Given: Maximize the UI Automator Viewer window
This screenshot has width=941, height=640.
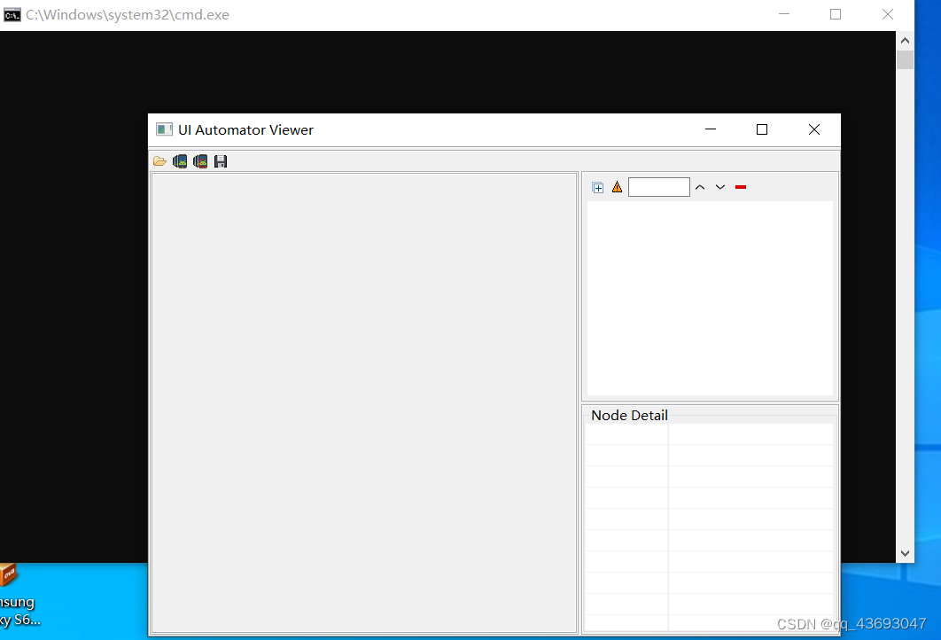Looking at the screenshot, I should [761, 129].
